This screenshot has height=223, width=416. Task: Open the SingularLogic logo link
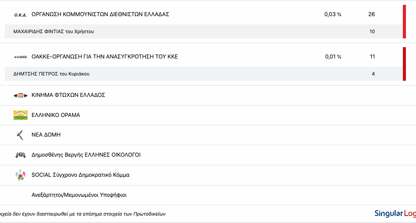pos(395,213)
